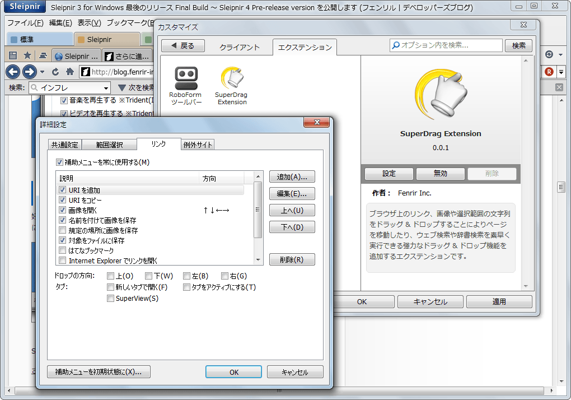Click 削除(R) in the 詳細設定 dialog

coord(292,259)
